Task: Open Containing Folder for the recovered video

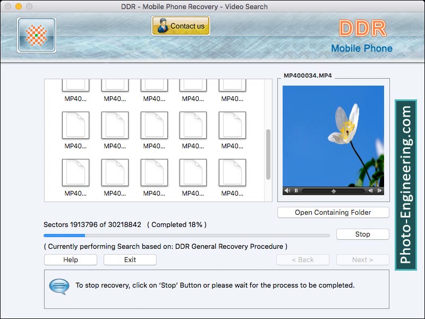Action: pyautogui.click(x=333, y=212)
